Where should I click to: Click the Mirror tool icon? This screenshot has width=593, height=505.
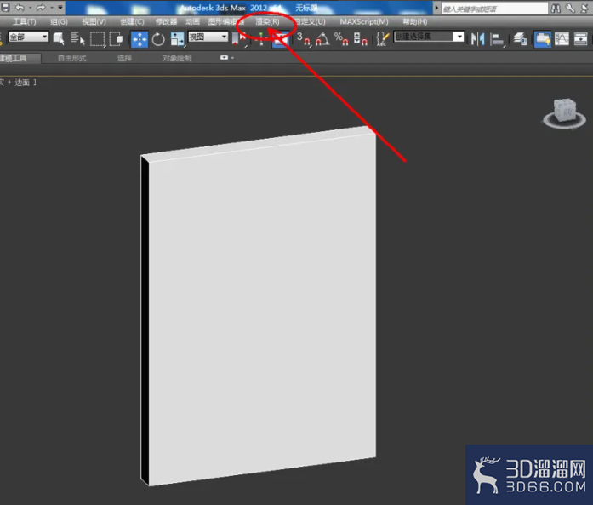pos(478,39)
